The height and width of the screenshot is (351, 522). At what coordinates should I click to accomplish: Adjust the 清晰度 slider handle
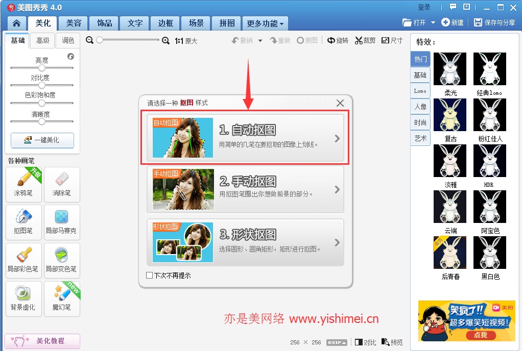41,121
